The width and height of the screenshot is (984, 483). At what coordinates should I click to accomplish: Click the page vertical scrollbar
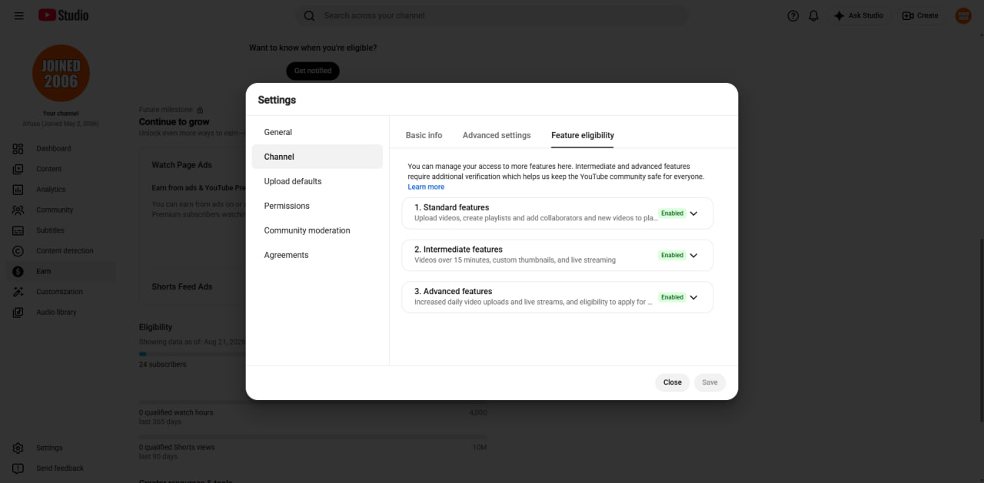(x=980, y=329)
